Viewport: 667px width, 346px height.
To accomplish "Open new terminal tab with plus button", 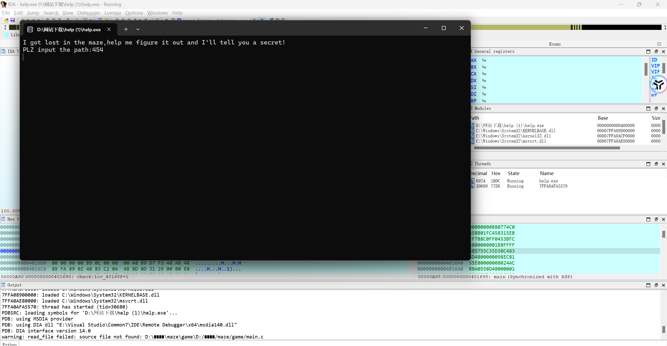I will pyautogui.click(x=126, y=29).
